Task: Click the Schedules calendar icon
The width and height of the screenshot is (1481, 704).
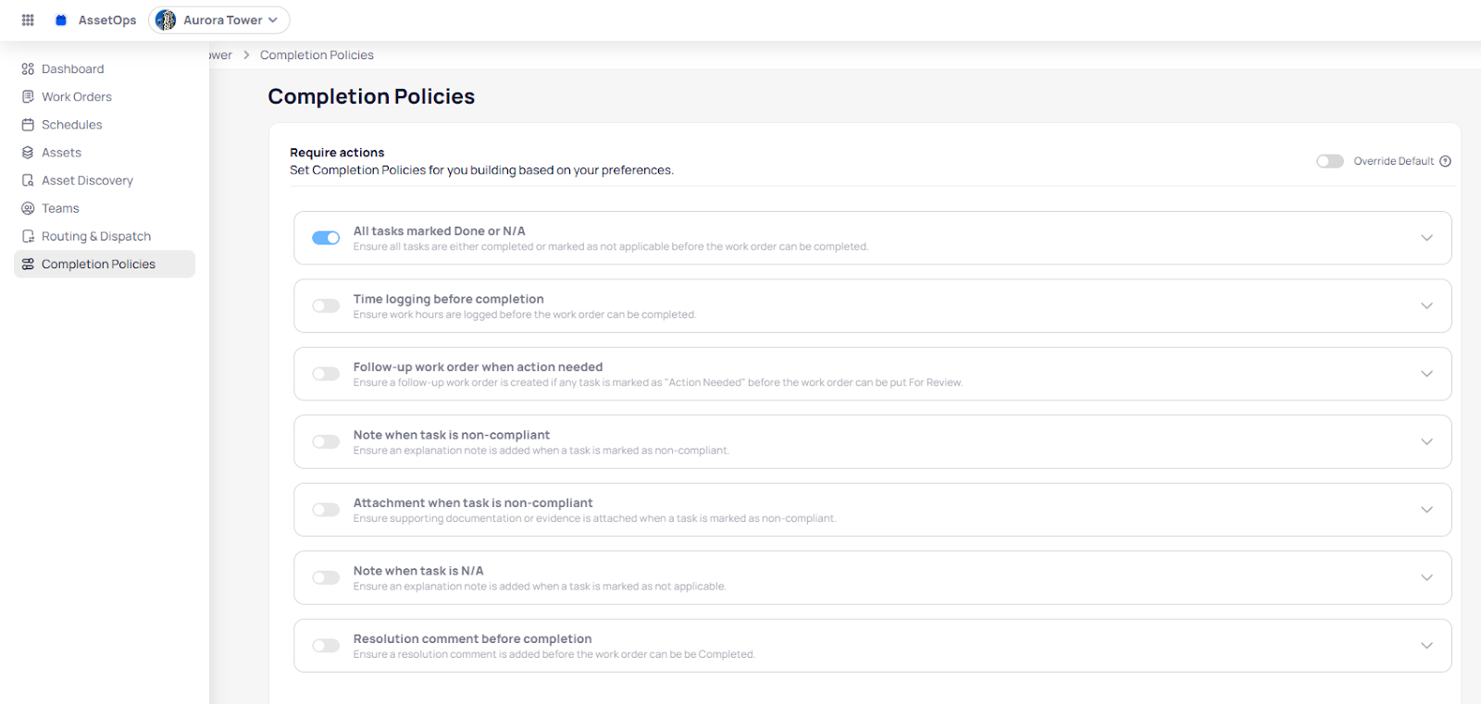Action: point(28,125)
